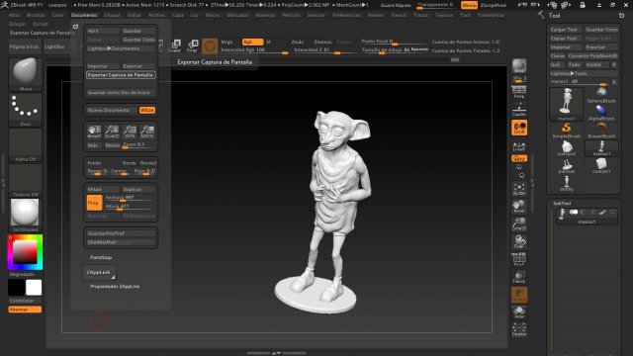The width and height of the screenshot is (633, 356).
Task: Click the Persp perspective icon
Action: point(519,92)
